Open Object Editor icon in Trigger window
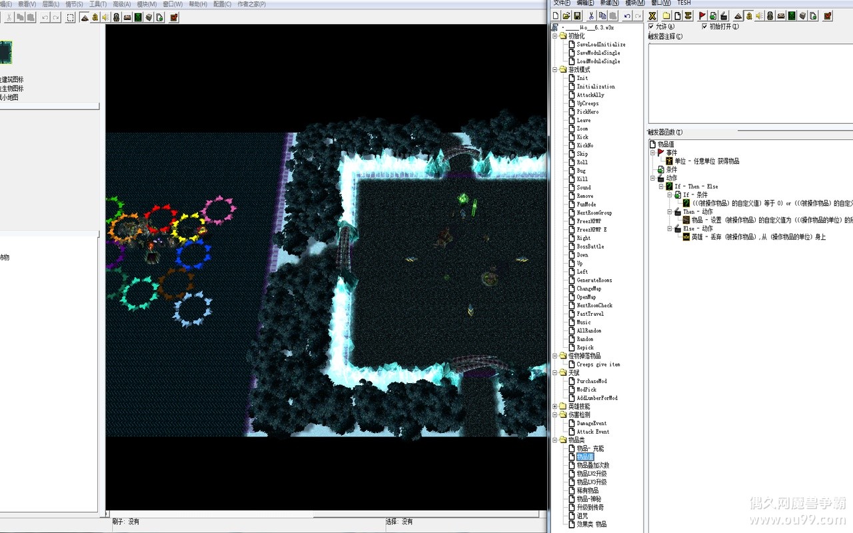The width and height of the screenshot is (853, 533). click(770, 16)
